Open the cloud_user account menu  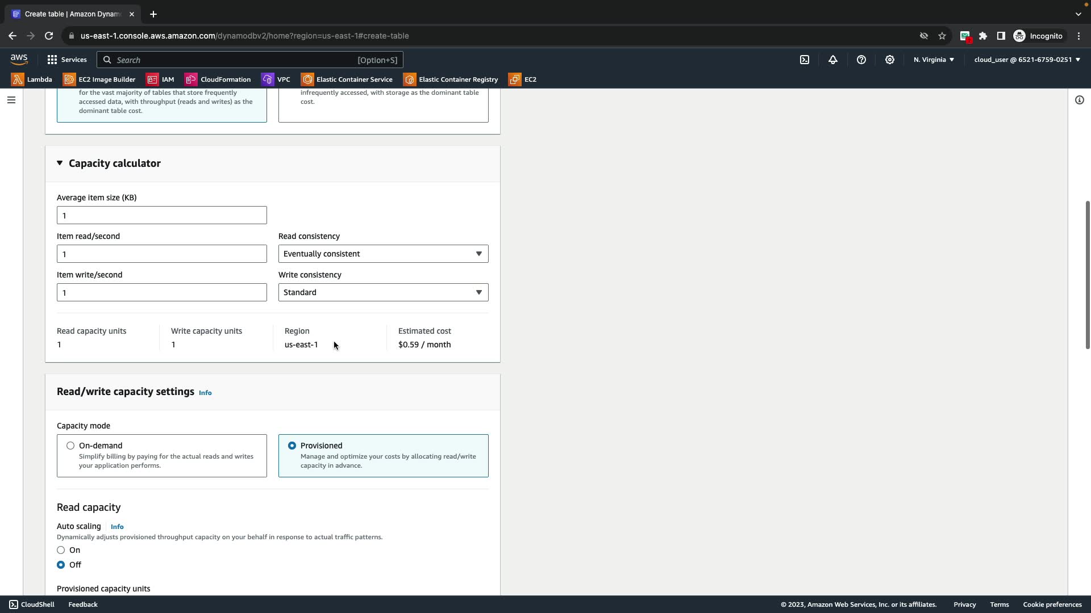point(1027,60)
